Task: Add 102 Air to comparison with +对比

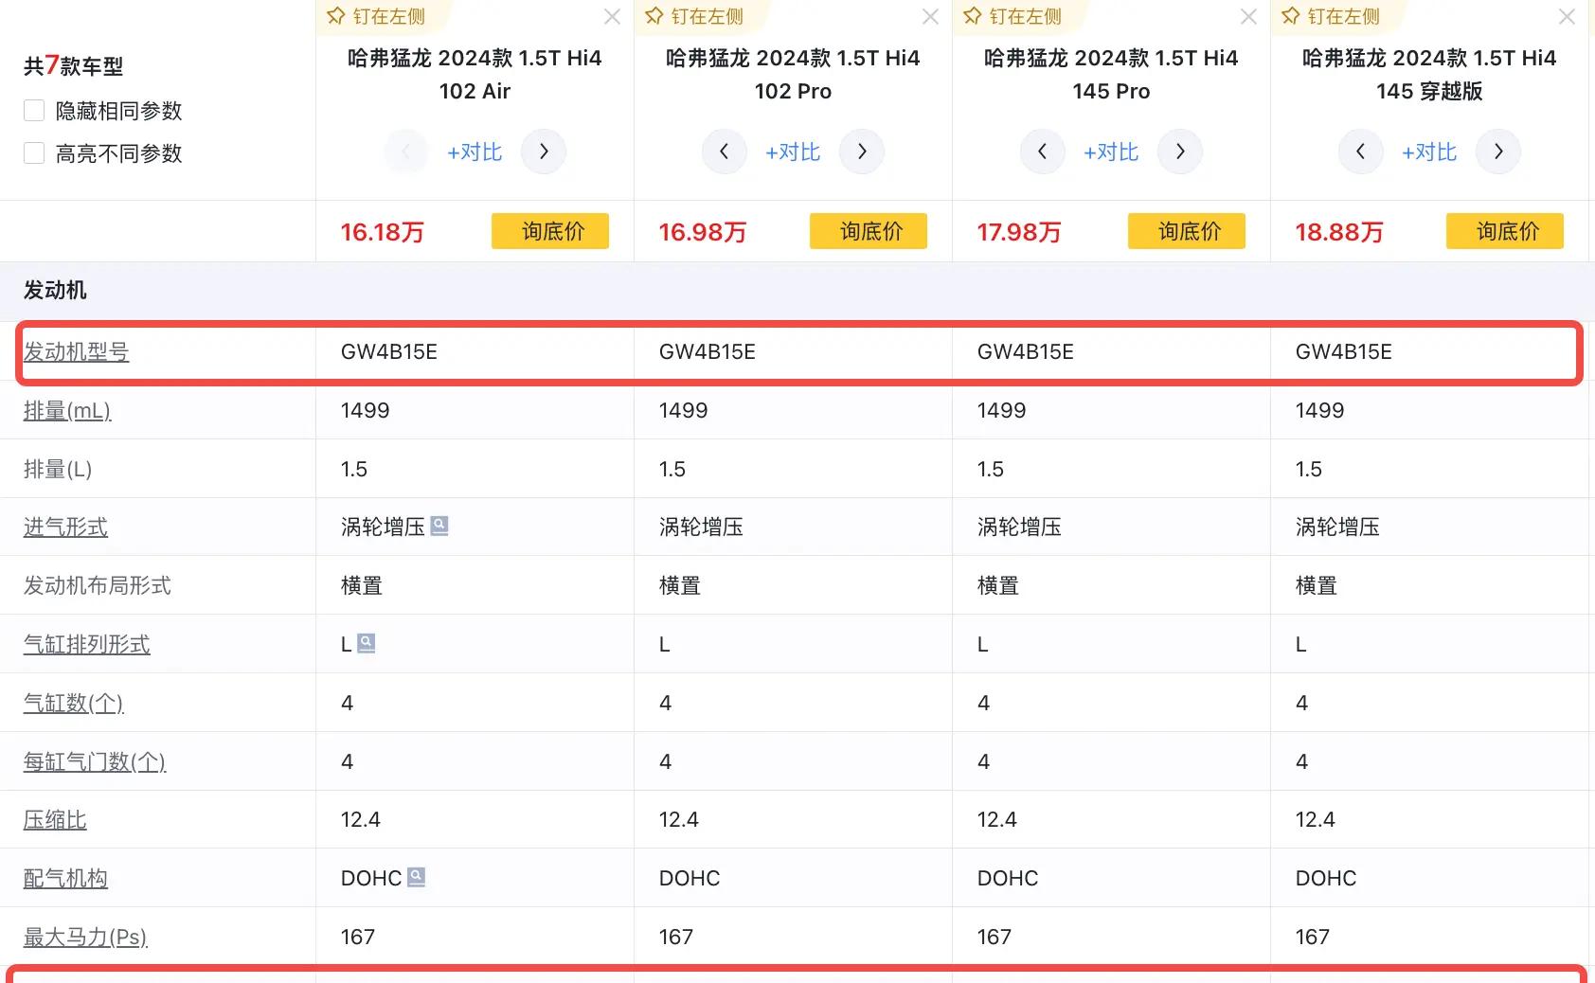Action: pos(475,152)
